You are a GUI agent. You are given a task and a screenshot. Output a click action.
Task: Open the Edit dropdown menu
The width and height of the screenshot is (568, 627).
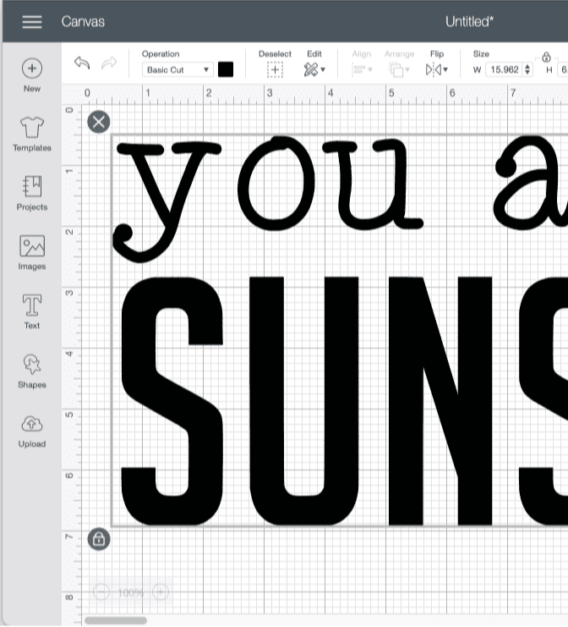pos(315,69)
